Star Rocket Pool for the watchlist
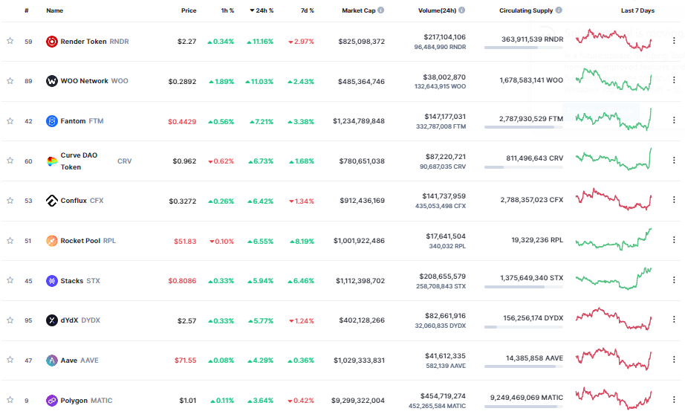The height and width of the screenshot is (417, 685). 10,241
